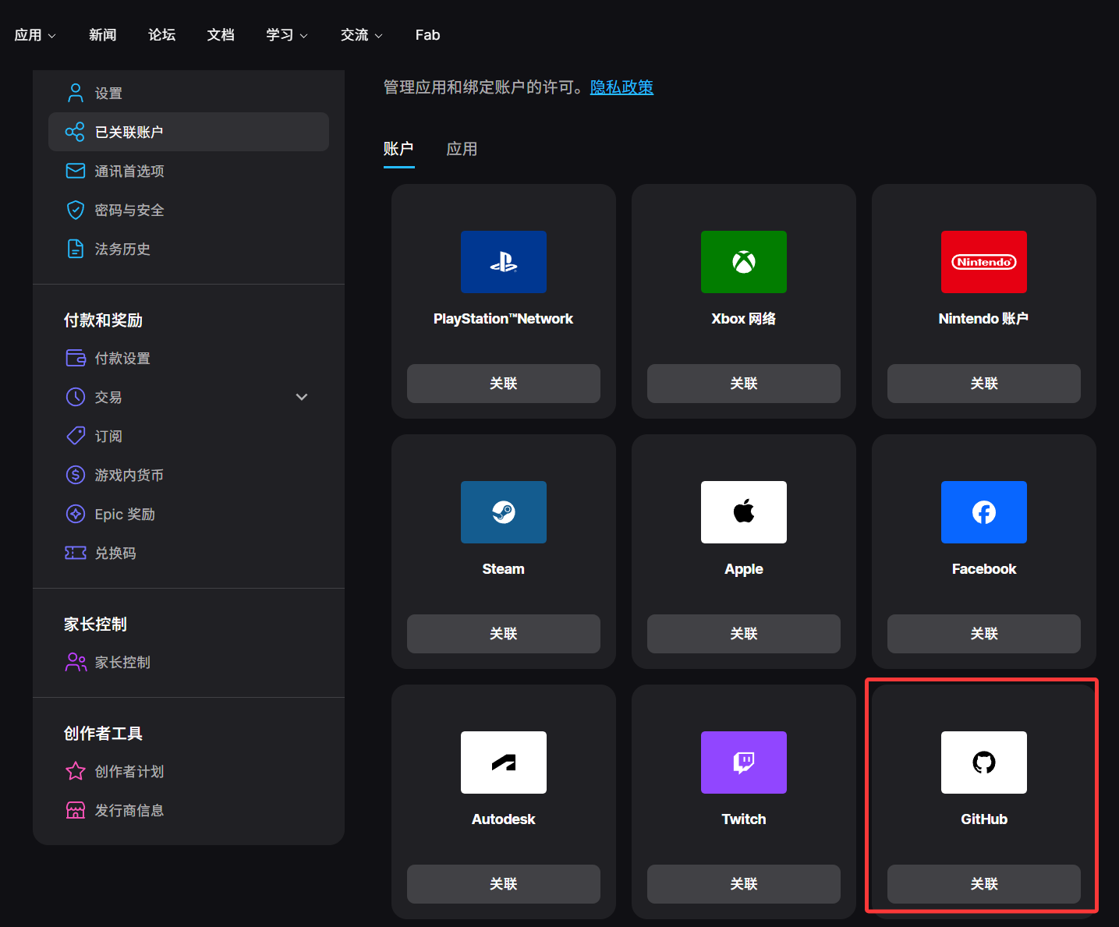This screenshot has width=1119, height=927.
Task: Open the 交流 dropdown menu
Action: (362, 35)
